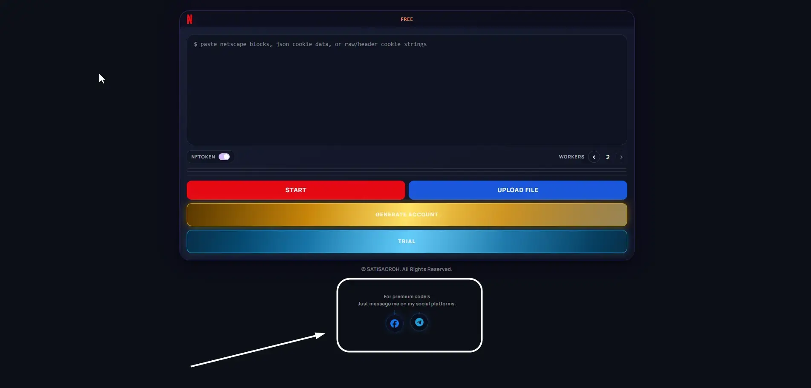Click the 'For premium code's' text
The height and width of the screenshot is (388, 811).
click(x=407, y=296)
